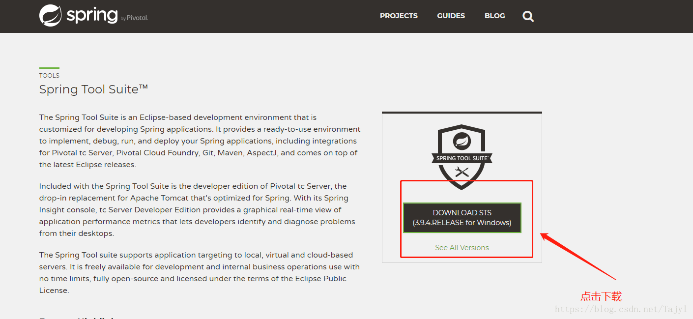This screenshot has height=319, width=693.
Task: Click DOWNLOAD STS 3.9.4.RELEASE button
Action: pyautogui.click(x=462, y=218)
